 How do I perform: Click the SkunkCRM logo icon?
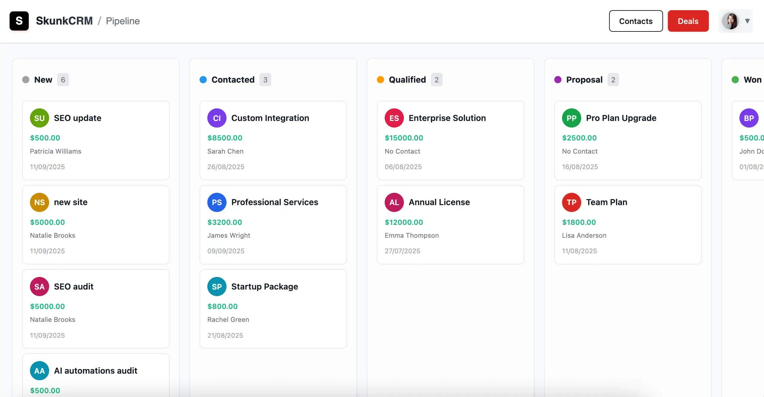[x=19, y=21]
